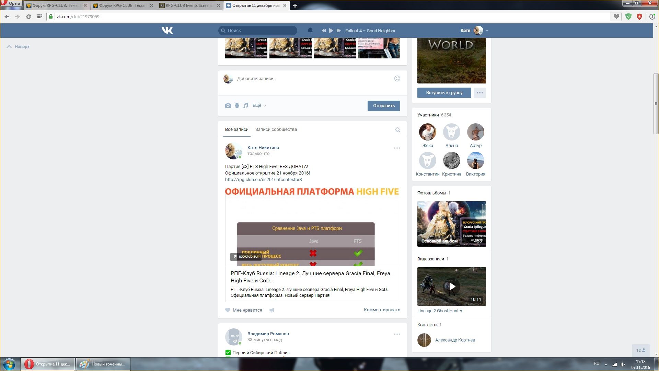Screen dimensions: 659x371
Task: Expand the Ещё attachments dropdown
Action: point(259,106)
